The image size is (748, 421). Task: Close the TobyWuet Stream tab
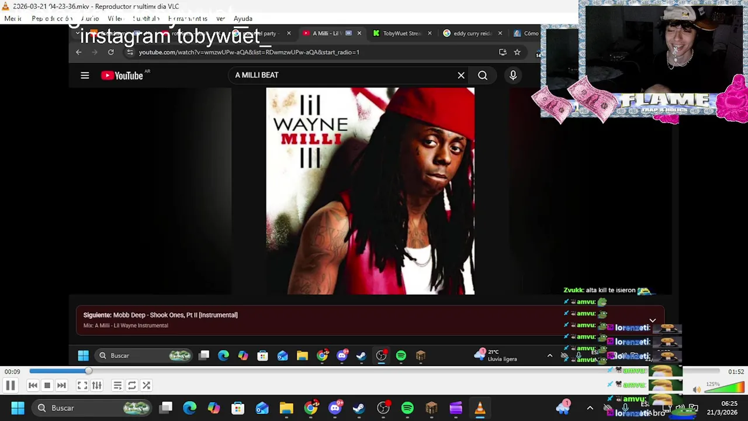click(430, 33)
